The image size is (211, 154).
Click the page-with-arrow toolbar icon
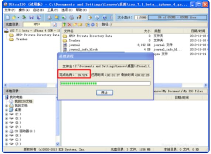tap(90, 17)
